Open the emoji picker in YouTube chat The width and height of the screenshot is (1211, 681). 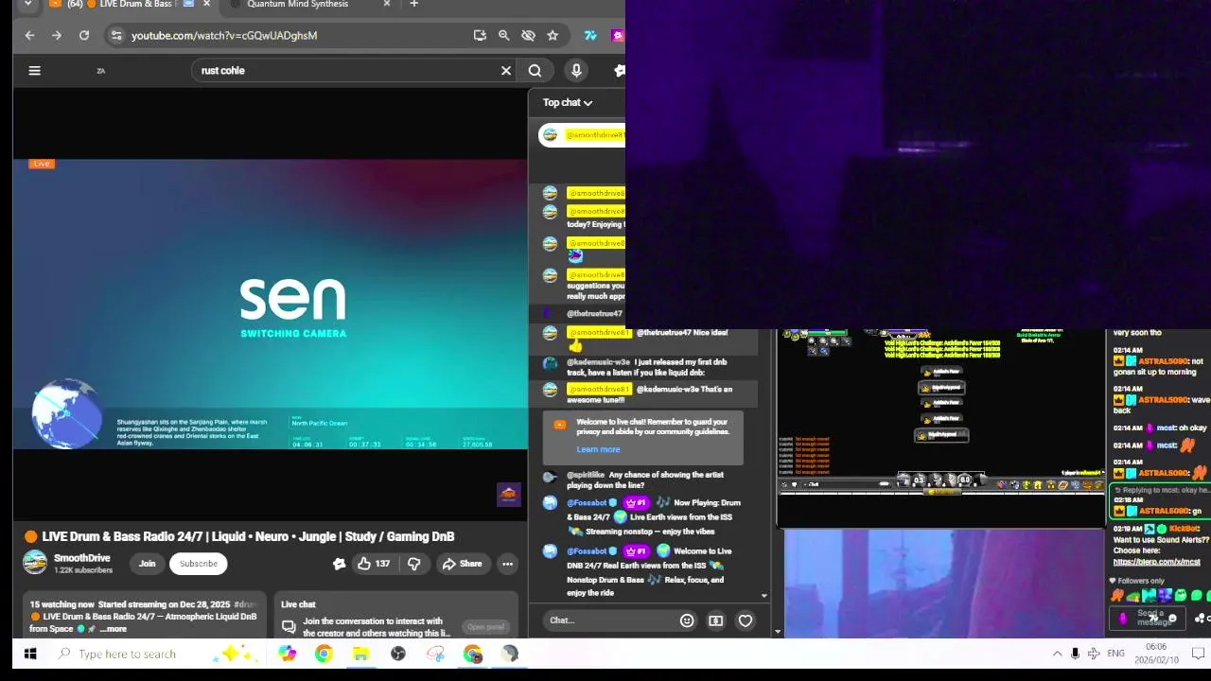coord(687,620)
